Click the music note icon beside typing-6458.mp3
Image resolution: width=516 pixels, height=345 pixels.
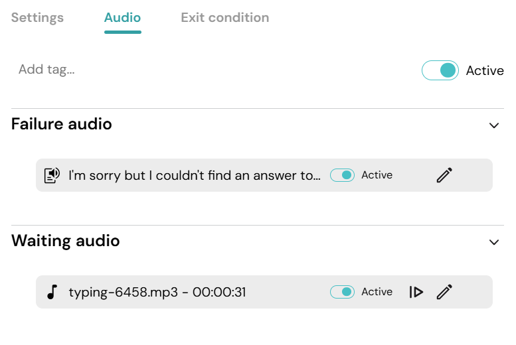tap(52, 292)
